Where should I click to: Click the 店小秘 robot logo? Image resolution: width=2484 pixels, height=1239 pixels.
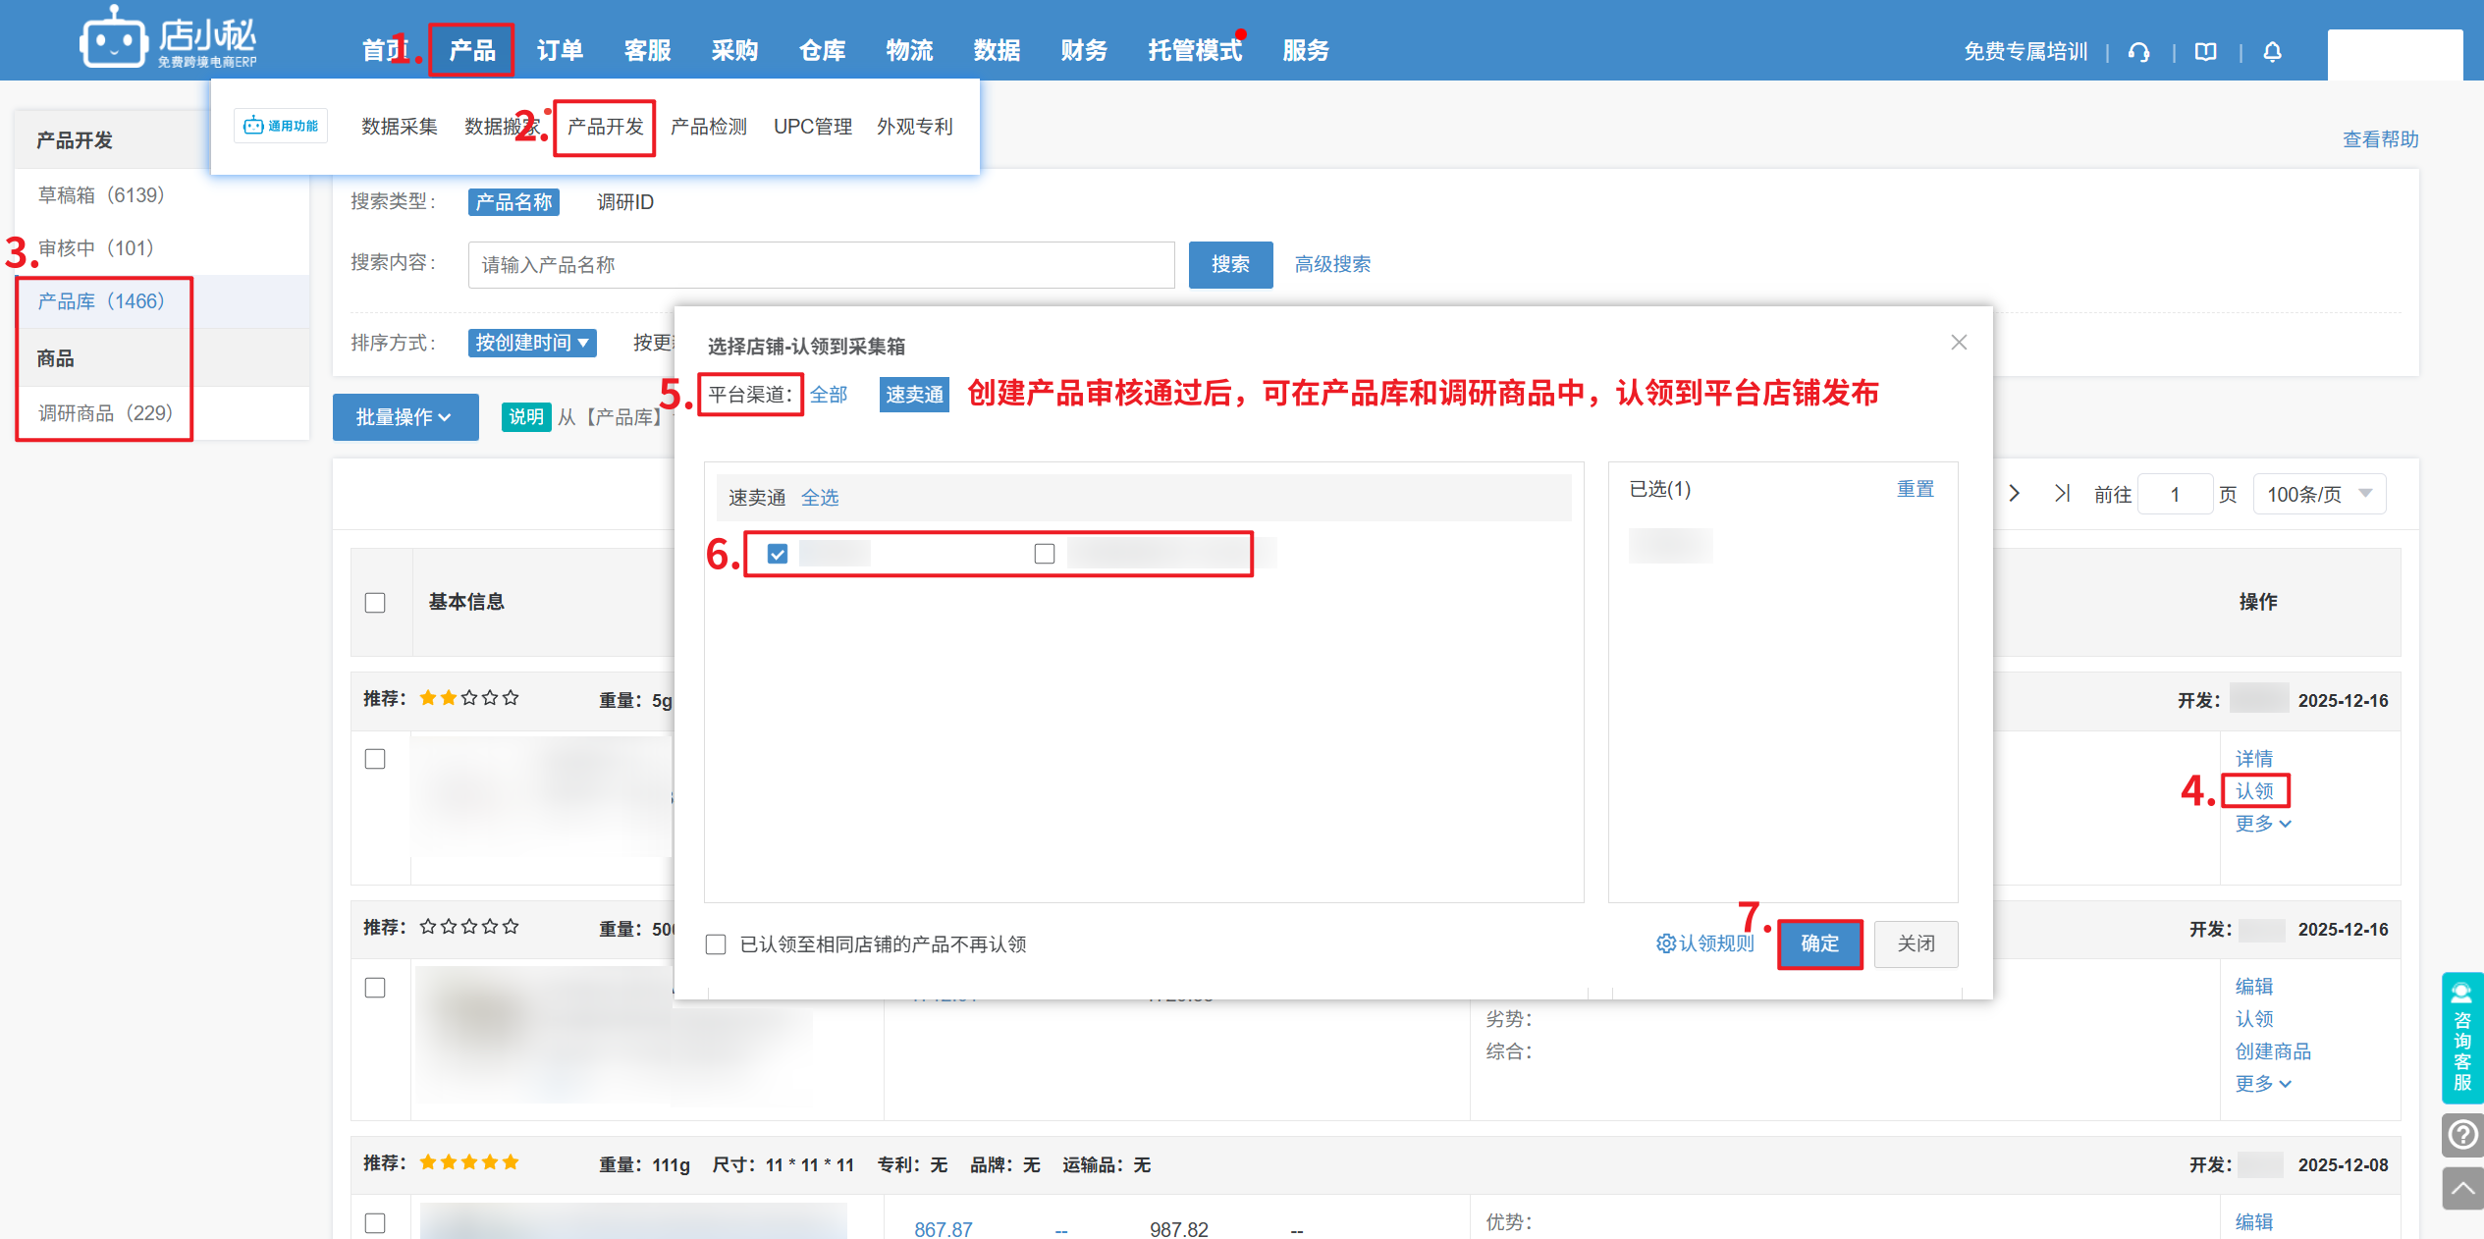pyautogui.click(x=114, y=41)
